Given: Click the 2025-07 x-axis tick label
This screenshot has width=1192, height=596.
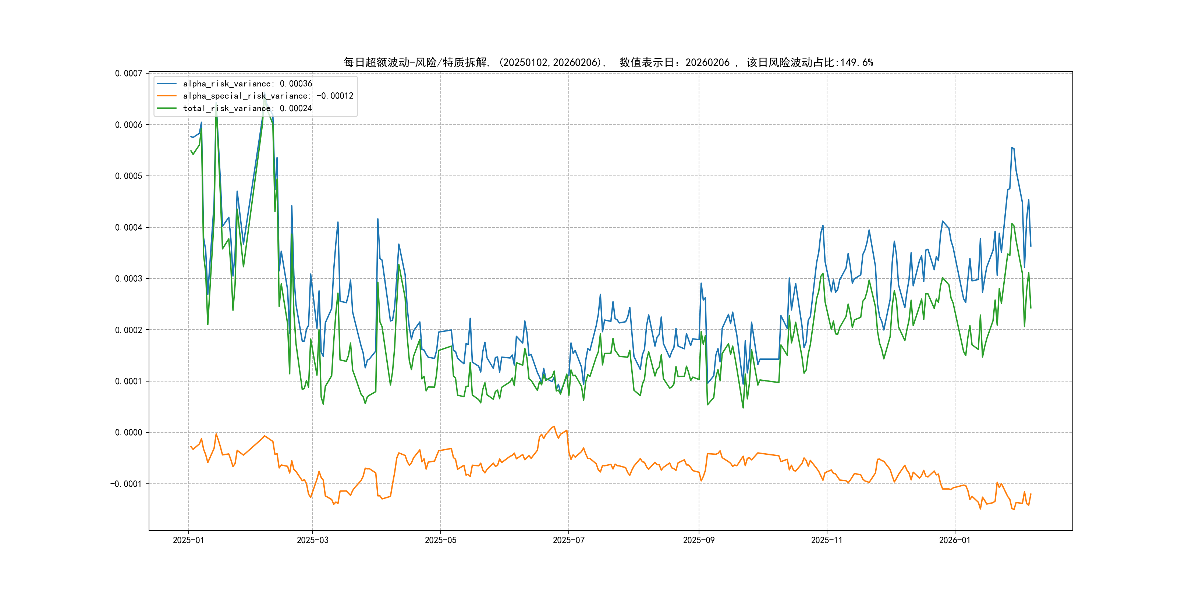Looking at the screenshot, I should [569, 540].
